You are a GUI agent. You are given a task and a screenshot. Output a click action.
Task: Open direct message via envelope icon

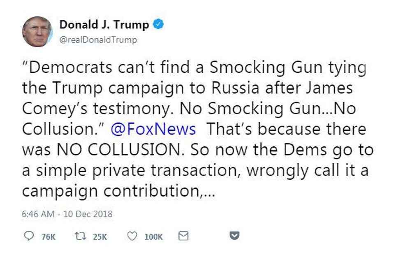184,236
